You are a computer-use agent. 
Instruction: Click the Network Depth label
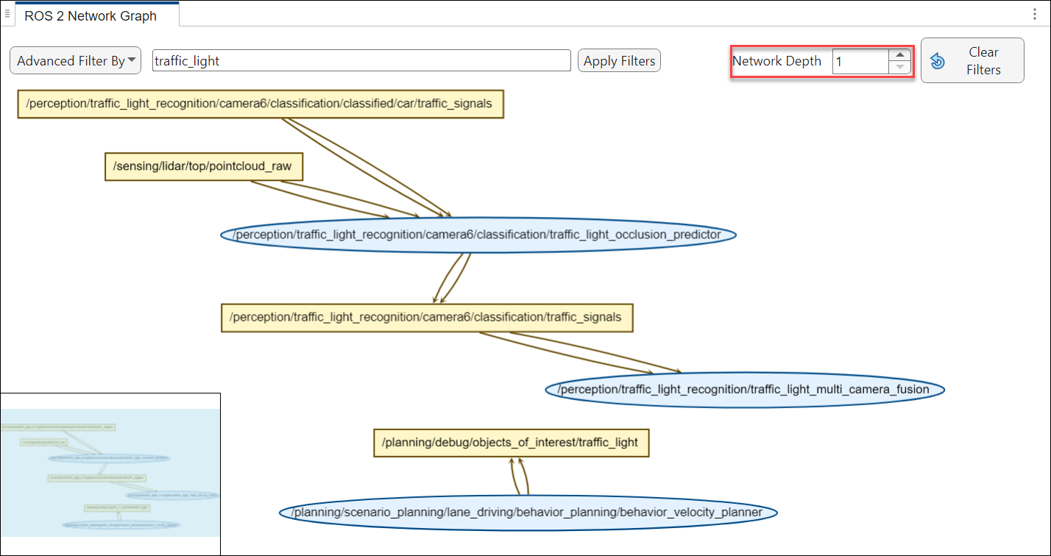pyautogui.click(x=776, y=61)
